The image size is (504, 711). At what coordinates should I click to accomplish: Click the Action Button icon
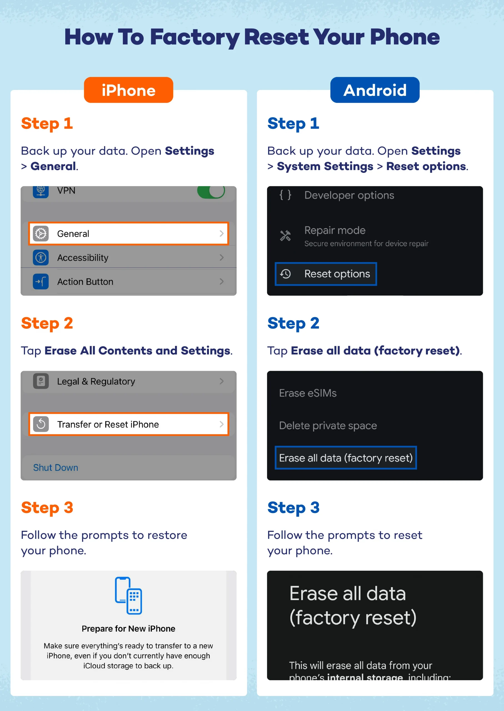[41, 282]
